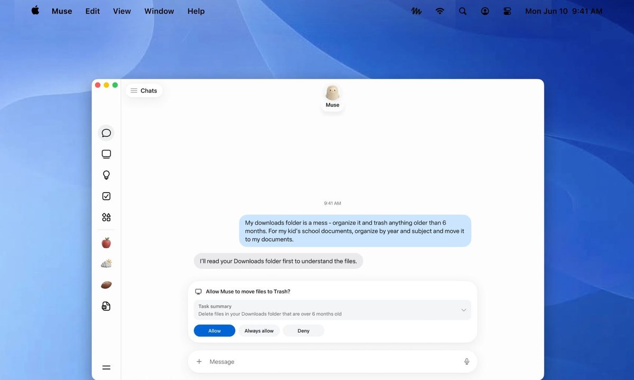
Task: Select the weather cloud sidebar item
Action: [x=106, y=264]
